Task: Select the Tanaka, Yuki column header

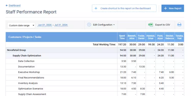Action: [x=180, y=37]
